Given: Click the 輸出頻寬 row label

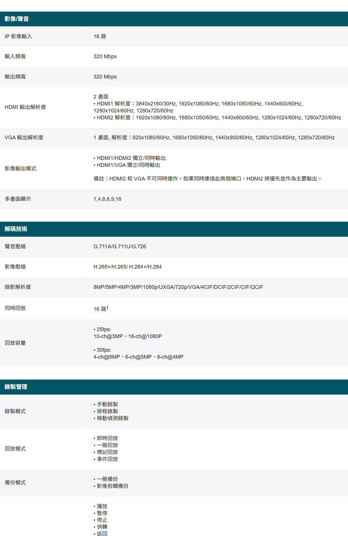Looking at the screenshot, I should pos(15,77).
